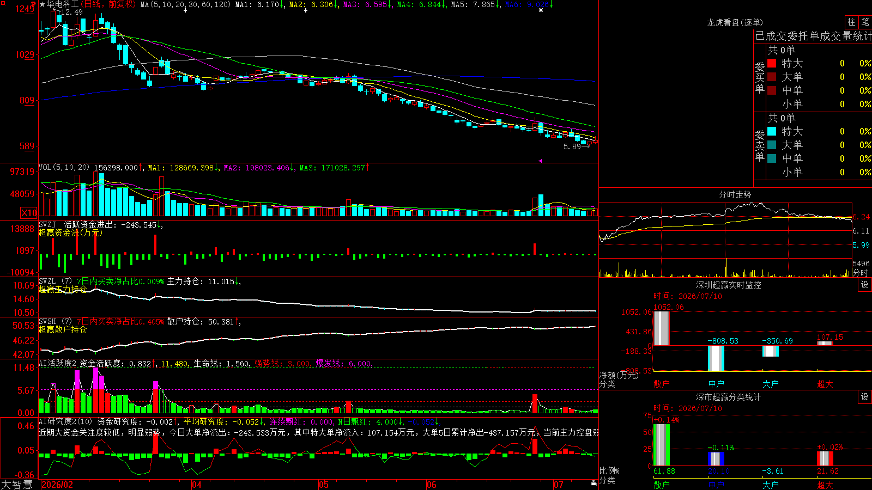Click the 21.62 超大 bar in 分类统计
The height and width of the screenshot is (490, 872).
click(x=825, y=458)
